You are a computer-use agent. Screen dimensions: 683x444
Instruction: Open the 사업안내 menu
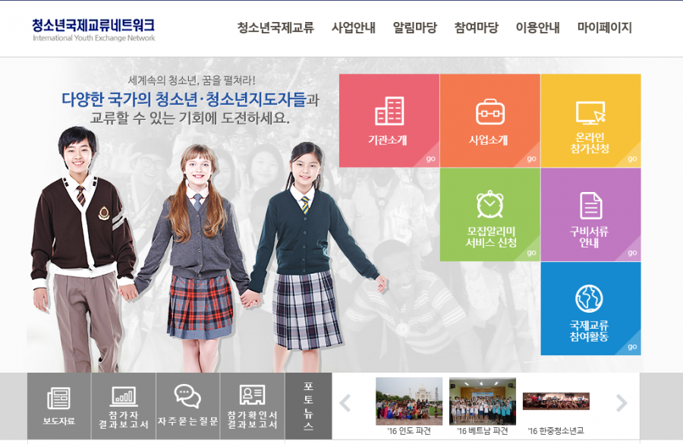point(353,27)
